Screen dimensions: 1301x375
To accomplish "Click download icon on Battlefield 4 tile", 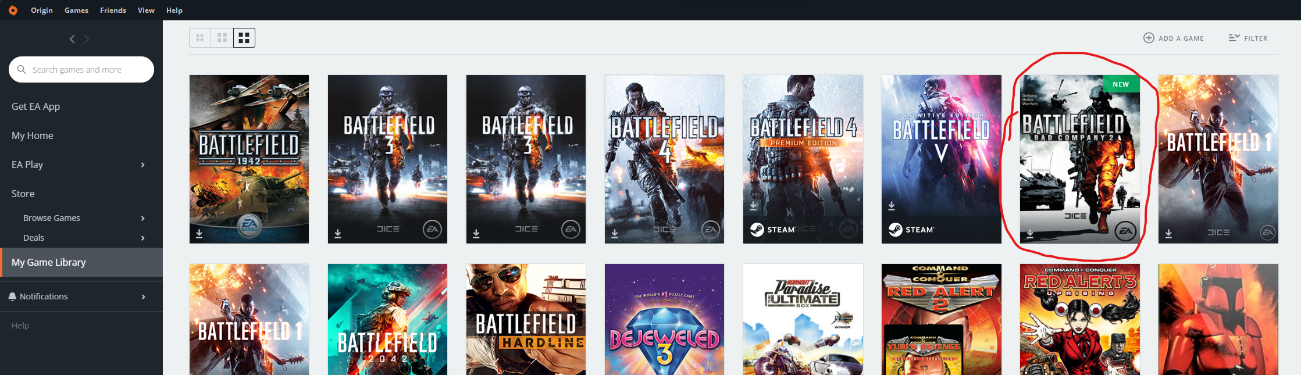I will (615, 234).
